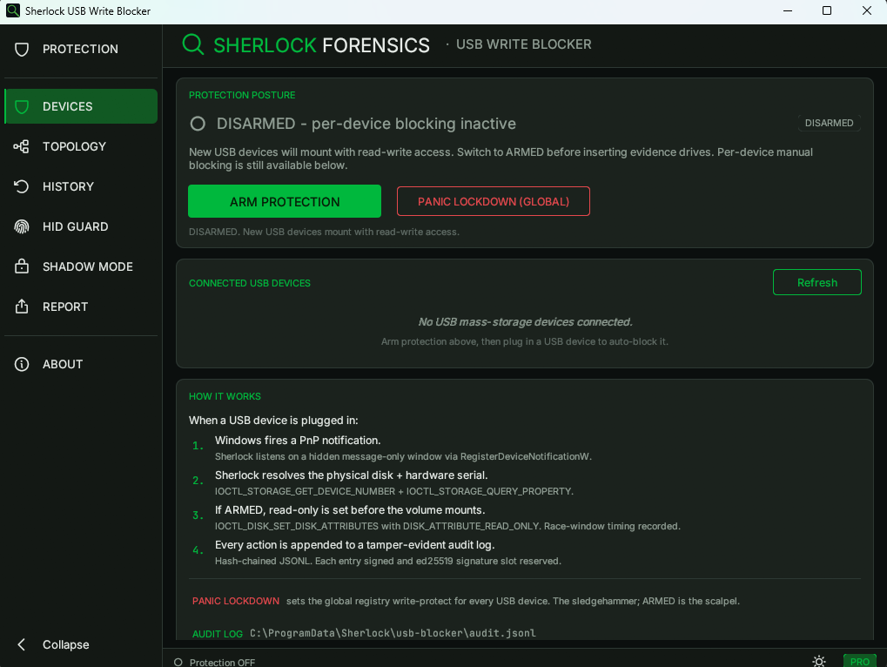The width and height of the screenshot is (887, 667).
Task: Click the History rewind icon
Action: (22, 186)
